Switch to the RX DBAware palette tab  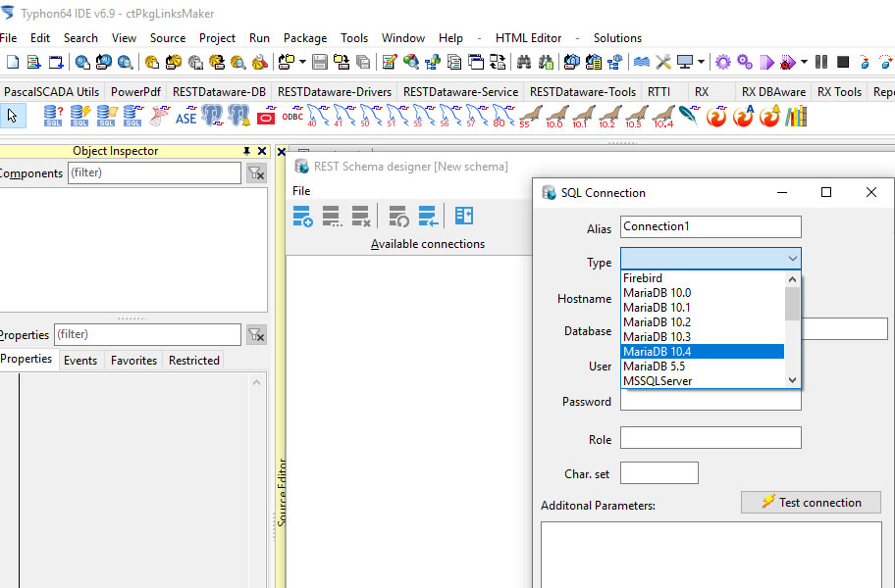coord(773,92)
